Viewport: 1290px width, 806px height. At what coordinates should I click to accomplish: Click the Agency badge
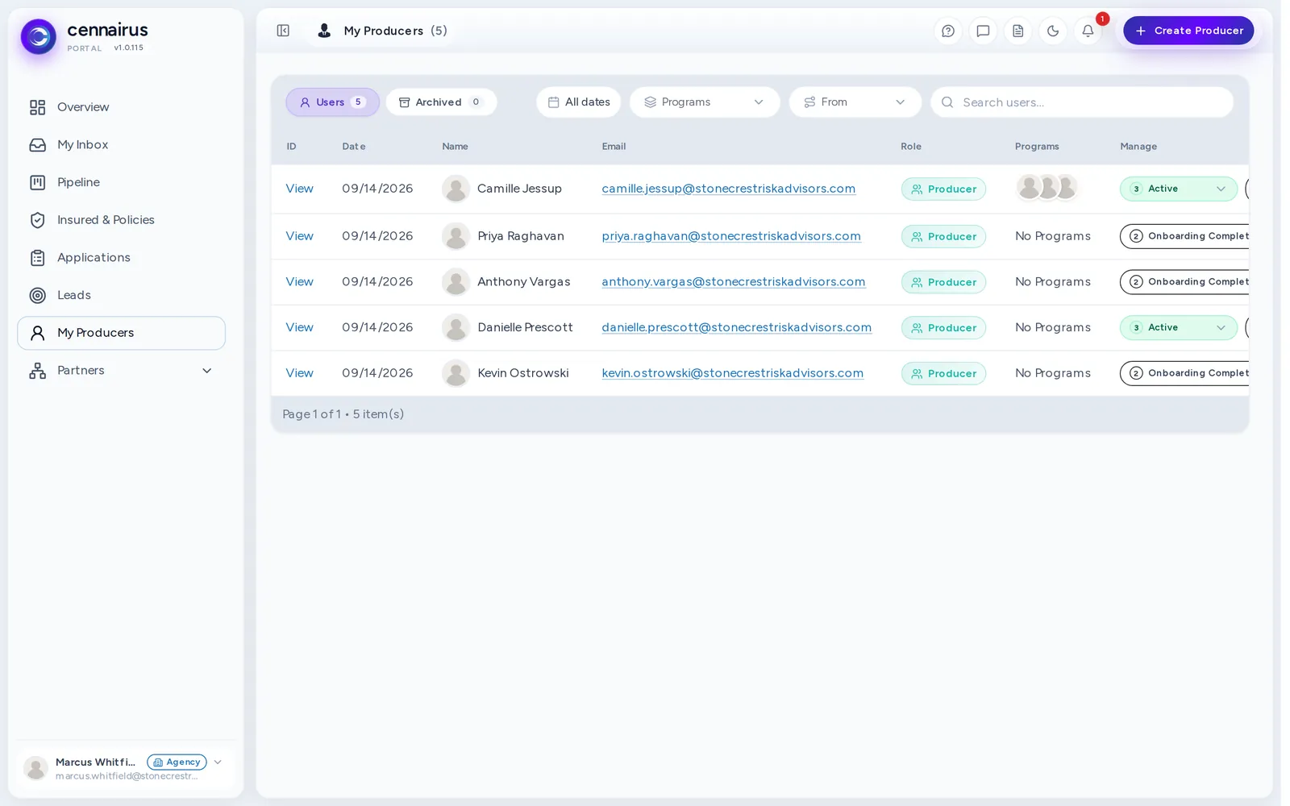(177, 762)
